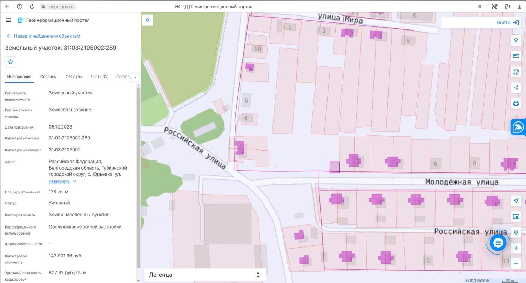Zoom in the map
This screenshot has width=526, height=283.
tap(516, 248)
